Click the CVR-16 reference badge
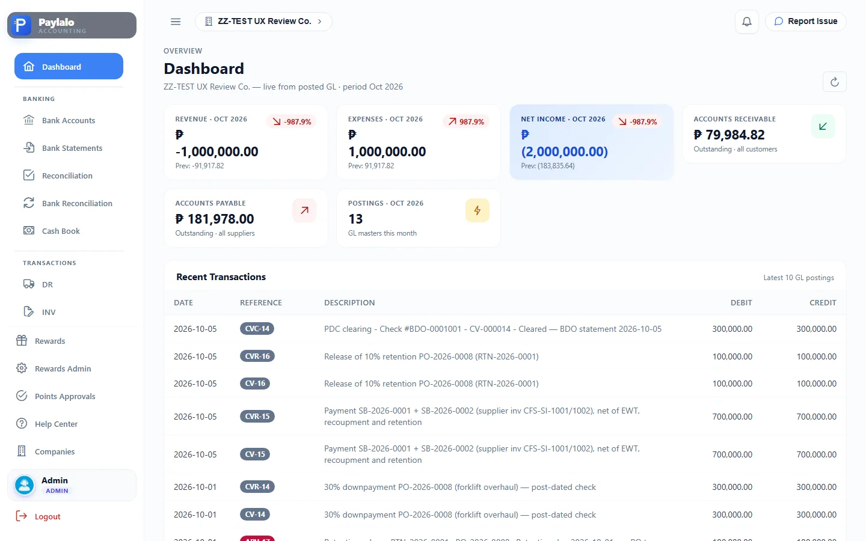The image size is (866, 541). (x=257, y=356)
